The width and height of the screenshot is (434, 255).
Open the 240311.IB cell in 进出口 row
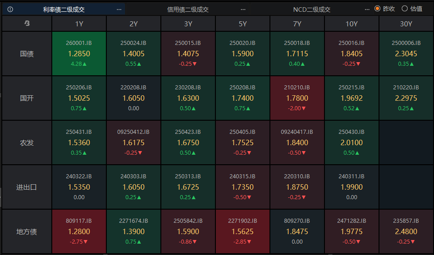[351, 187]
